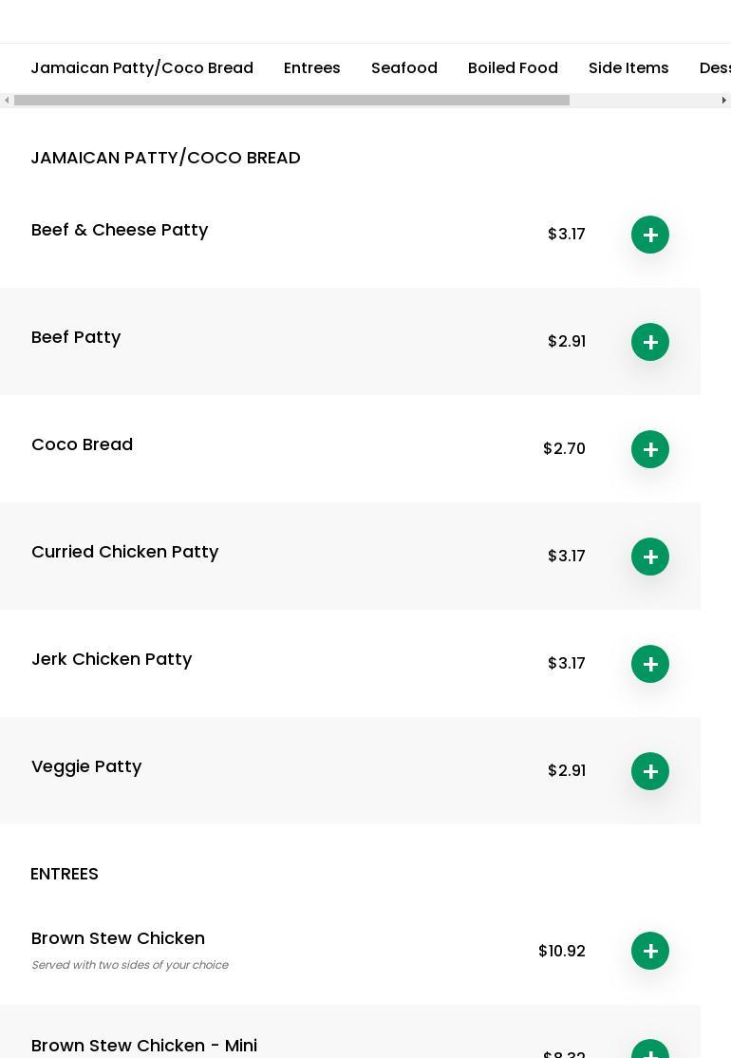Jump to the Seafood menu section

(x=403, y=68)
